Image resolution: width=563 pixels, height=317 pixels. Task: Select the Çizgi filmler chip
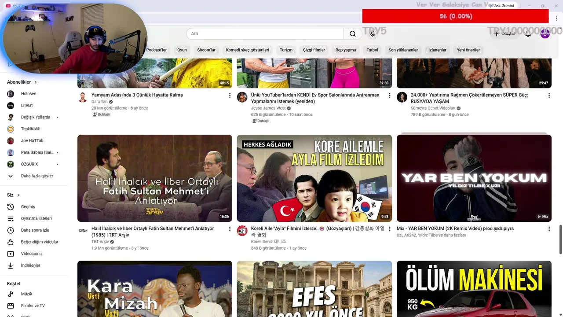(314, 50)
